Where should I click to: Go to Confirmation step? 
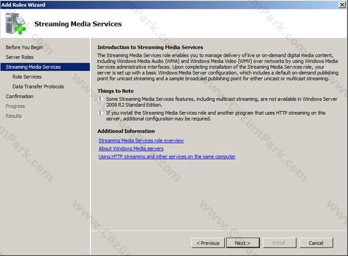coord(20,96)
